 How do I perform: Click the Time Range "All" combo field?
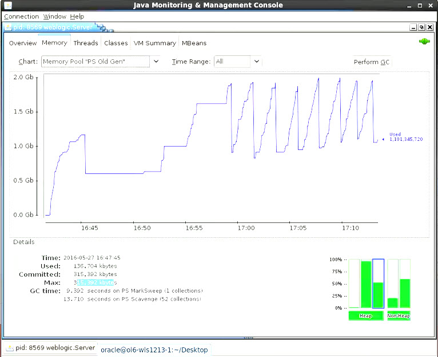[x=232, y=62]
